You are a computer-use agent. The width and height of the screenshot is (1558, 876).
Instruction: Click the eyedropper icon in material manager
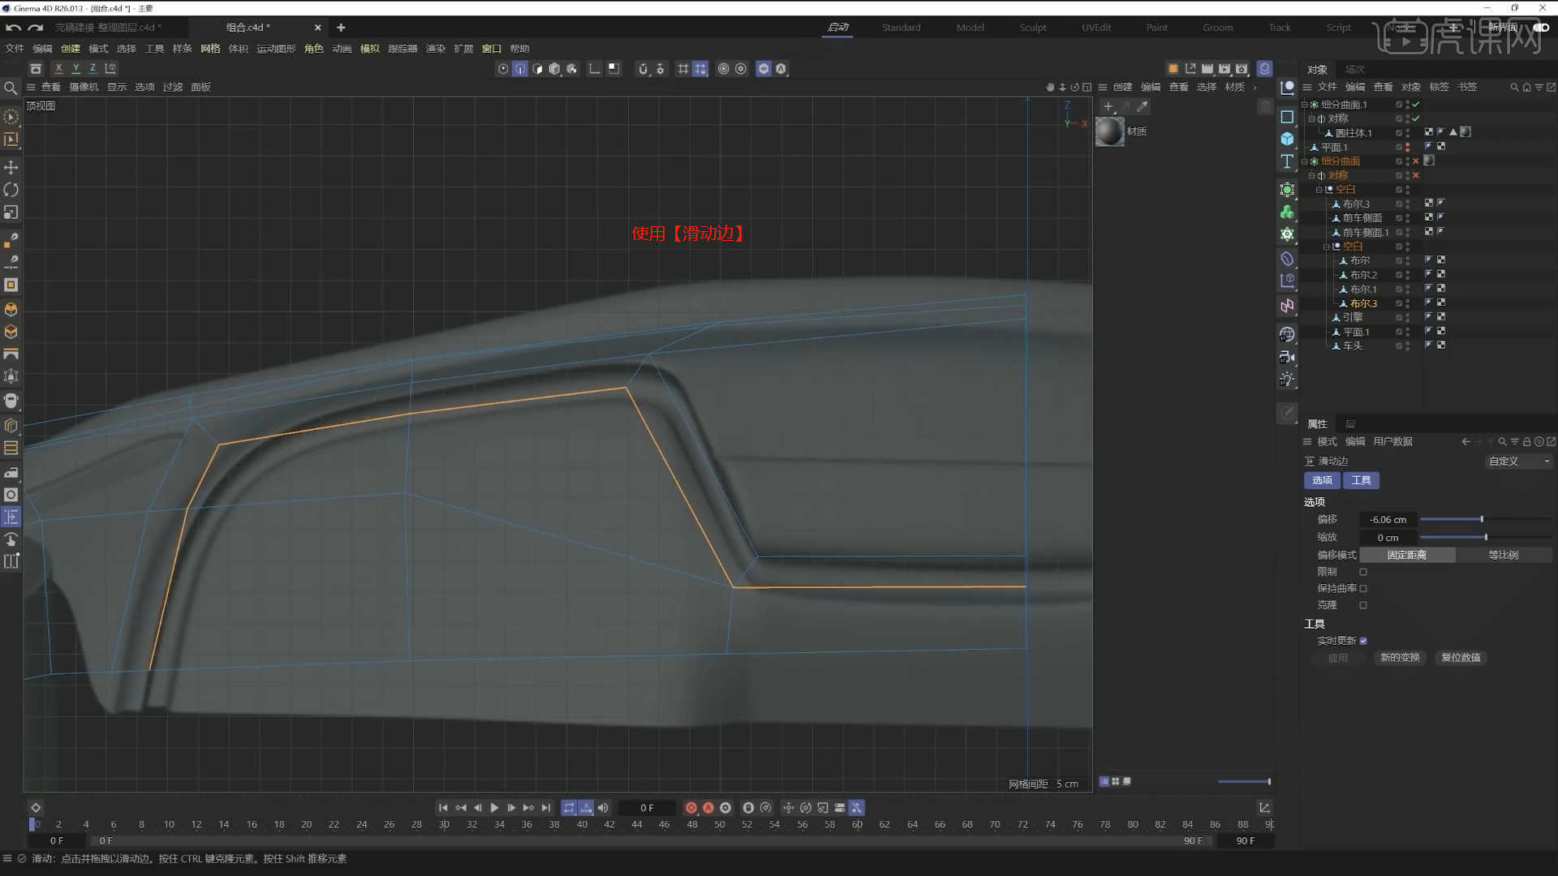tap(1143, 106)
